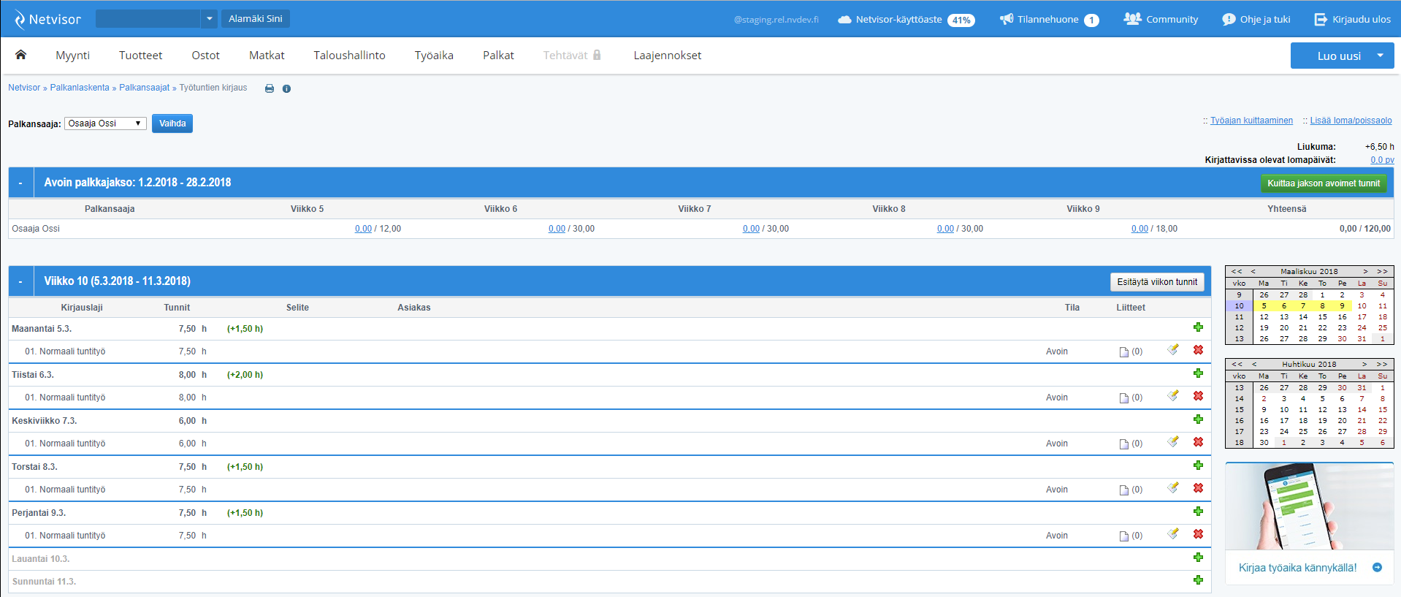Add entry for Maanantai 5.3. with green plus
The width and height of the screenshot is (1401, 597).
tap(1198, 327)
